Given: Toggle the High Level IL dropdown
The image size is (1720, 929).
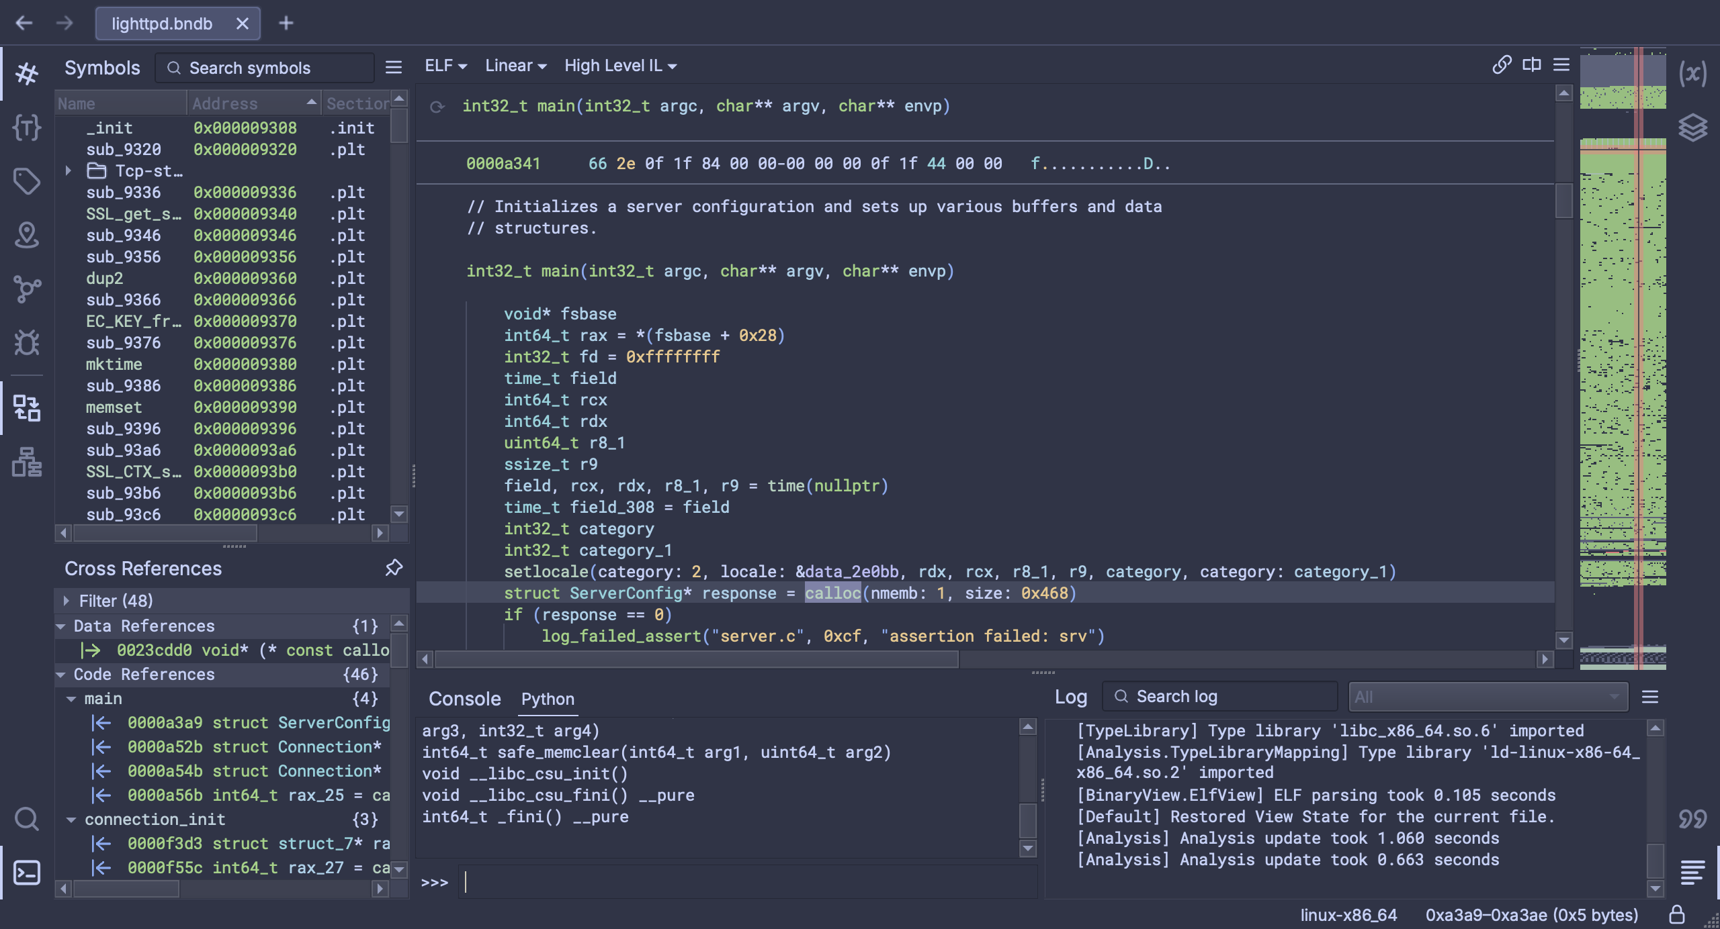Looking at the screenshot, I should click(619, 65).
